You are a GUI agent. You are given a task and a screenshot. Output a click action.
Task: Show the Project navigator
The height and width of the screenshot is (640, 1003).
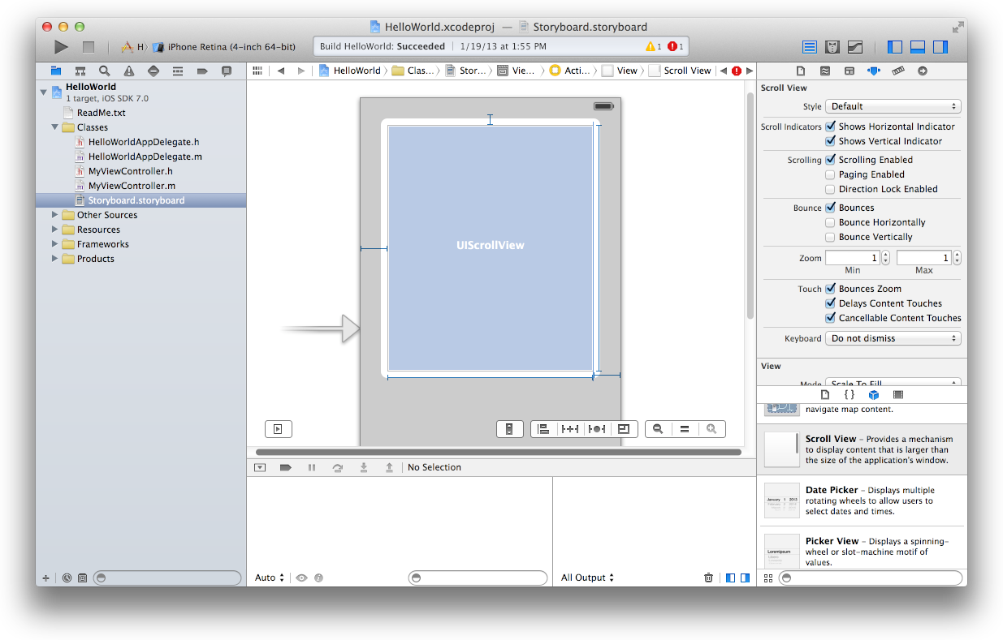(56, 71)
